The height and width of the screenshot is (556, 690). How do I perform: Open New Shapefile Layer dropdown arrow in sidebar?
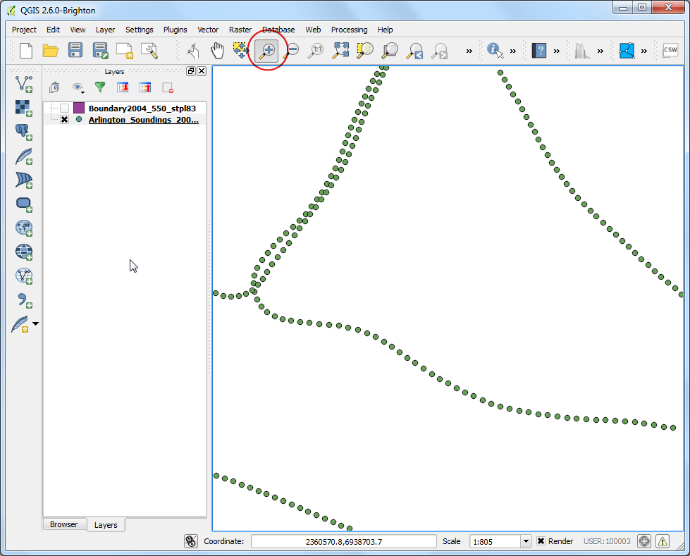click(x=36, y=323)
